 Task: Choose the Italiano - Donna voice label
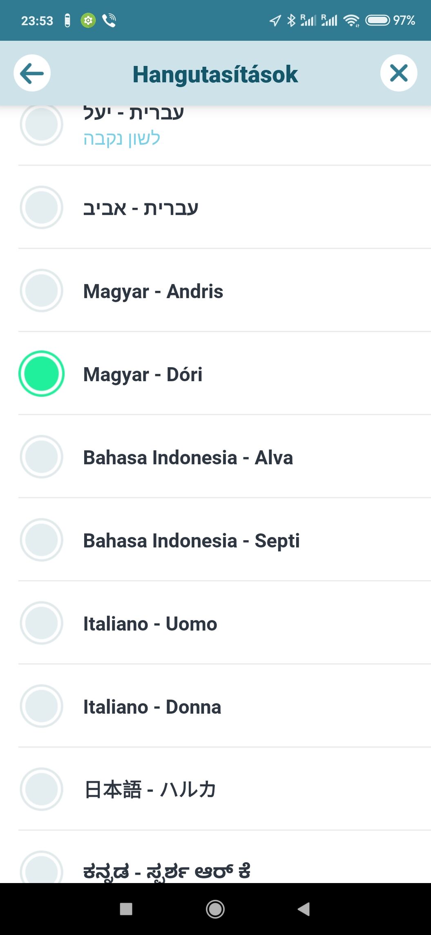pyautogui.click(x=152, y=707)
